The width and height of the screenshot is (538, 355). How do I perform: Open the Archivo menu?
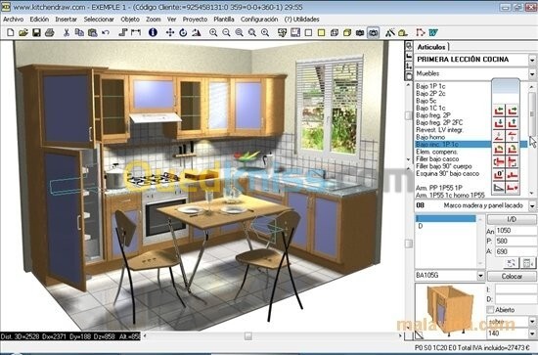pos(14,20)
